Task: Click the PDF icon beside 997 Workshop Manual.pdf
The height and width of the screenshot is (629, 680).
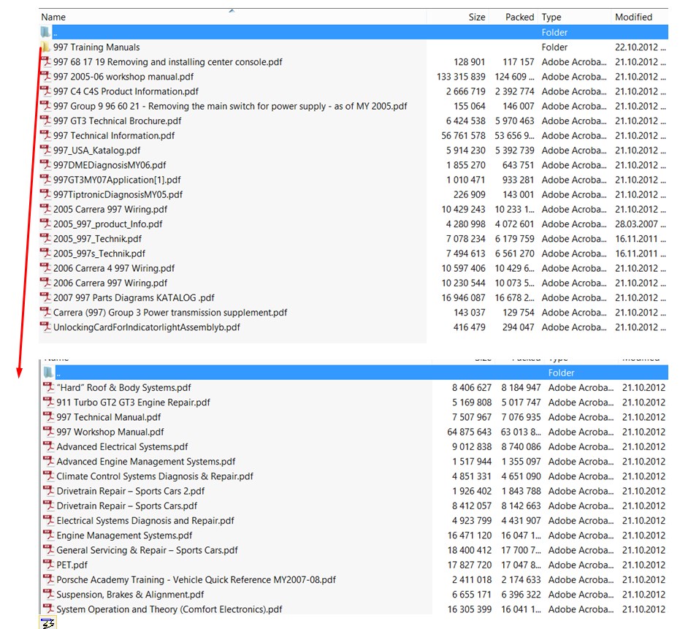Action: pyautogui.click(x=48, y=432)
